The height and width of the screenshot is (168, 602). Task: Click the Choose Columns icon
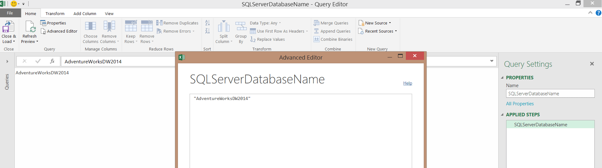[x=91, y=26]
